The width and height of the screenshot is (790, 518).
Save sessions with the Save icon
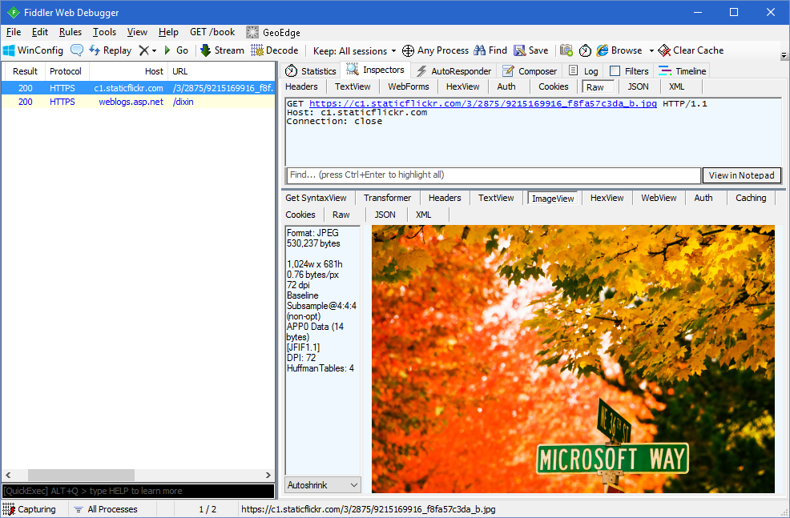(531, 50)
